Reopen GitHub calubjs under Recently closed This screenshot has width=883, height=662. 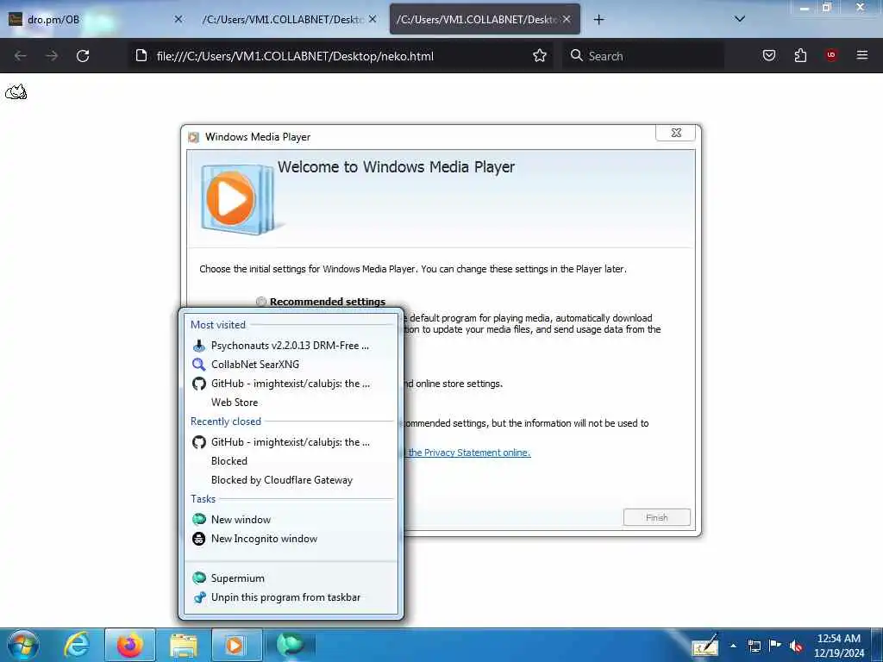tap(291, 442)
